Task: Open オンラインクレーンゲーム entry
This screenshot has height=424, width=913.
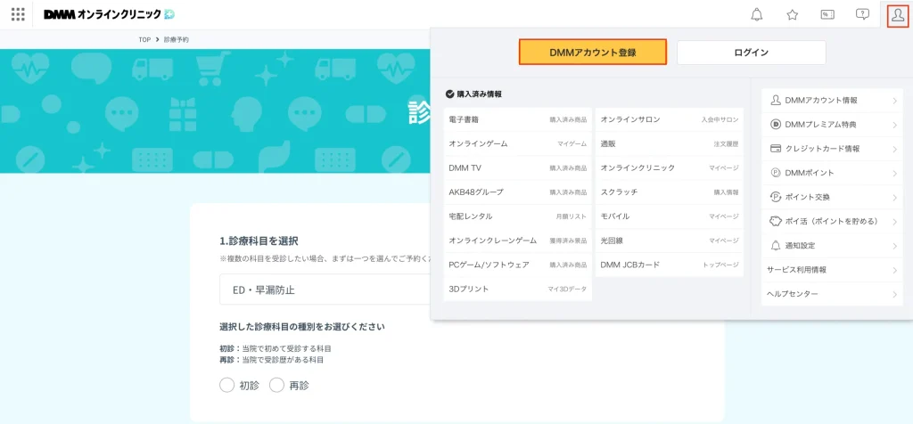Action: [x=518, y=241]
